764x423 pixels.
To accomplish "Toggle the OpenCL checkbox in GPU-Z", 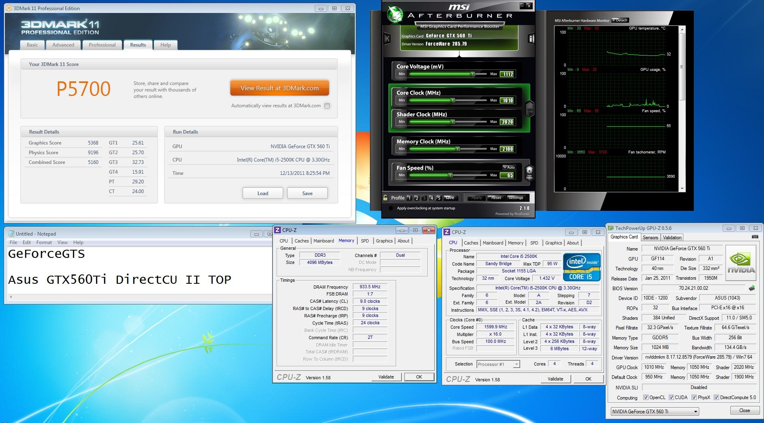I will tap(646, 397).
